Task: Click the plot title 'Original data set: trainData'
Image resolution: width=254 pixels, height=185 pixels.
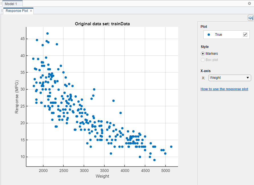Action: (x=102, y=24)
